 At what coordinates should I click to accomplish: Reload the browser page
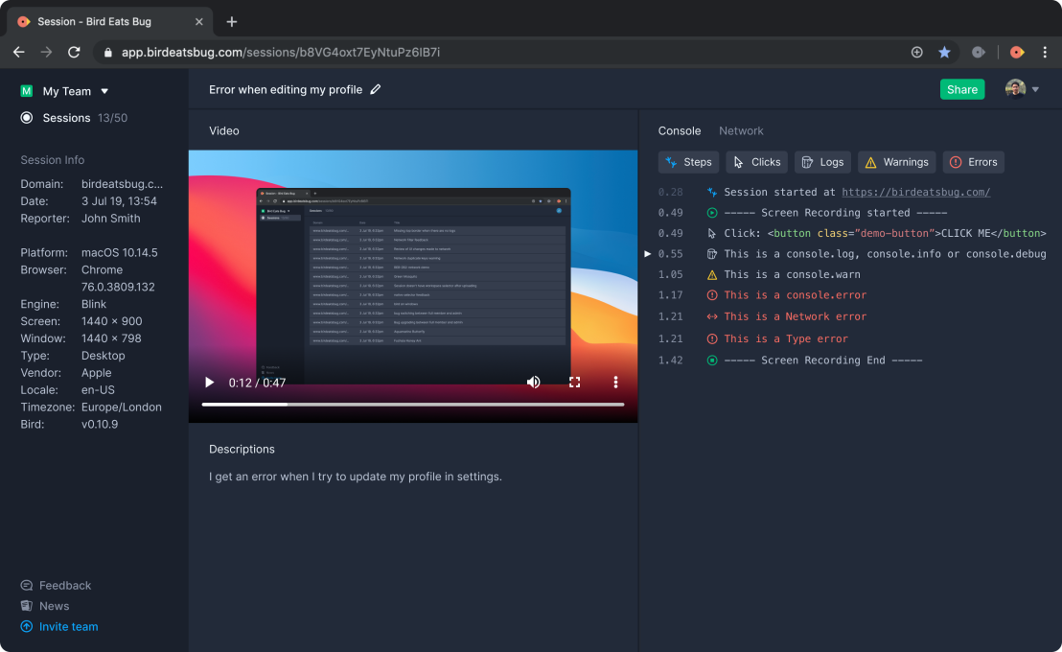[x=74, y=52]
